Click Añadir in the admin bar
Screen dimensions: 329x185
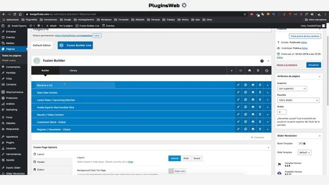click(x=51, y=26)
